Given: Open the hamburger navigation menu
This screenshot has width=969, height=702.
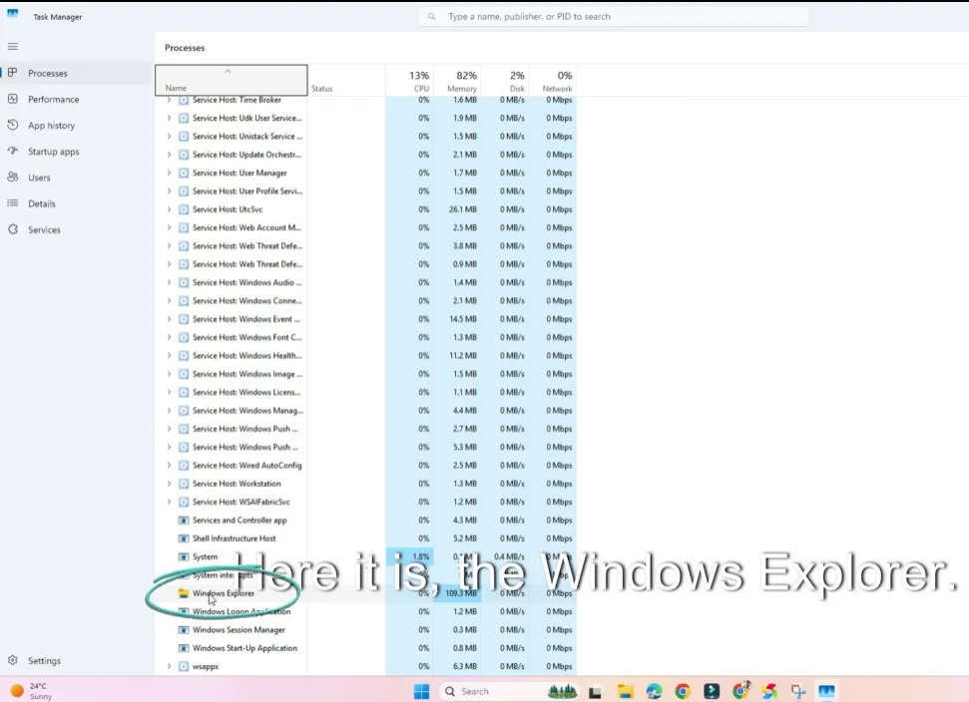Looking at the screenshot, I should tap(12, 46).
